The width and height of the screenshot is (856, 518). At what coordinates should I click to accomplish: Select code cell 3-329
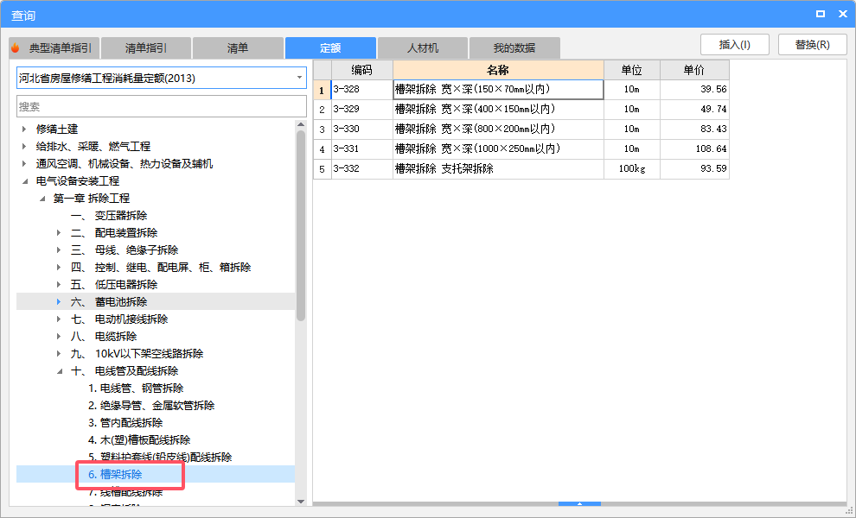[x=362, y=109]
